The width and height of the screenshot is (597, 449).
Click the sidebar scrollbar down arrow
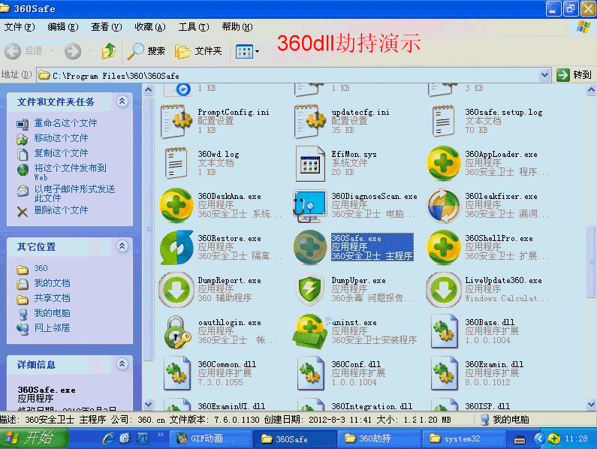tap(149, 405)
